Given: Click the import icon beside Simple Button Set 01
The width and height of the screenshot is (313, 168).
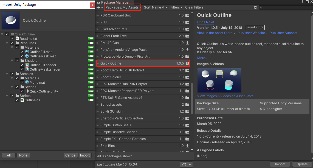Looking at the screenshot, I should point(187,125).
